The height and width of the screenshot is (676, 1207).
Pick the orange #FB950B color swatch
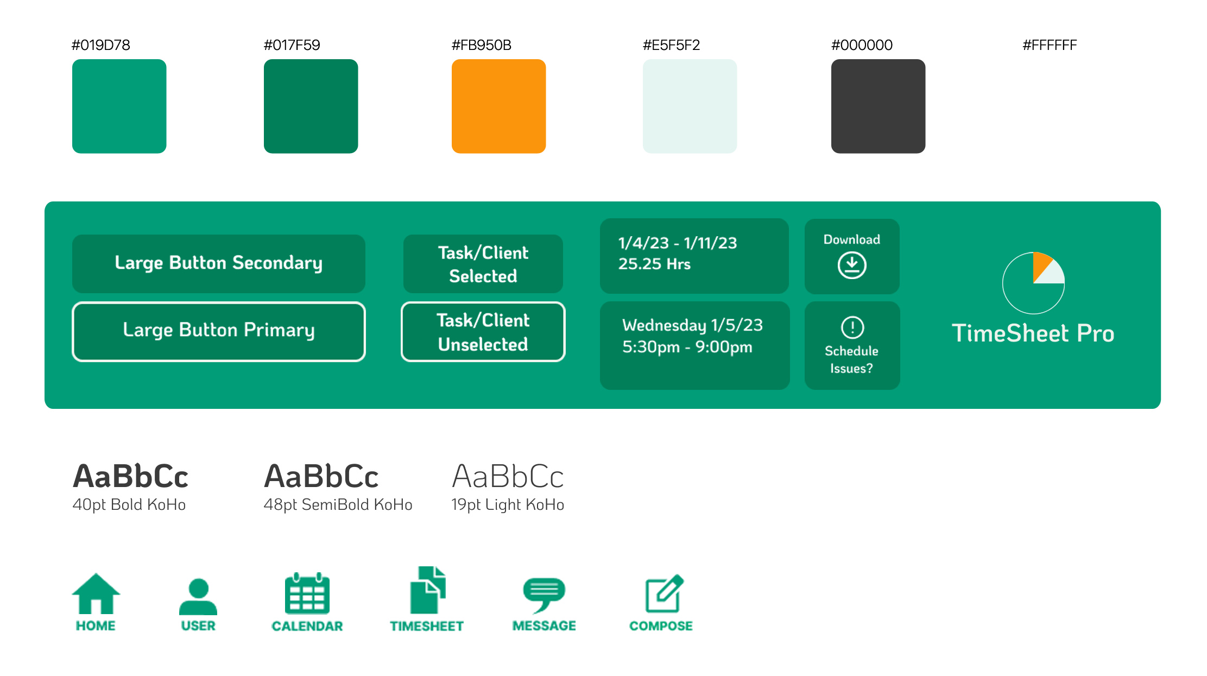point(498,106)
